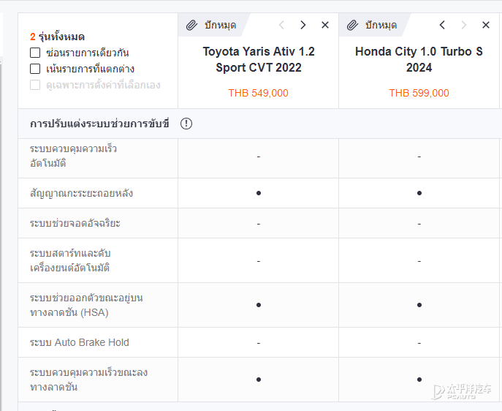
Task: Click Honda dash for Auto Brake Hold
Action: click(419, 343)
